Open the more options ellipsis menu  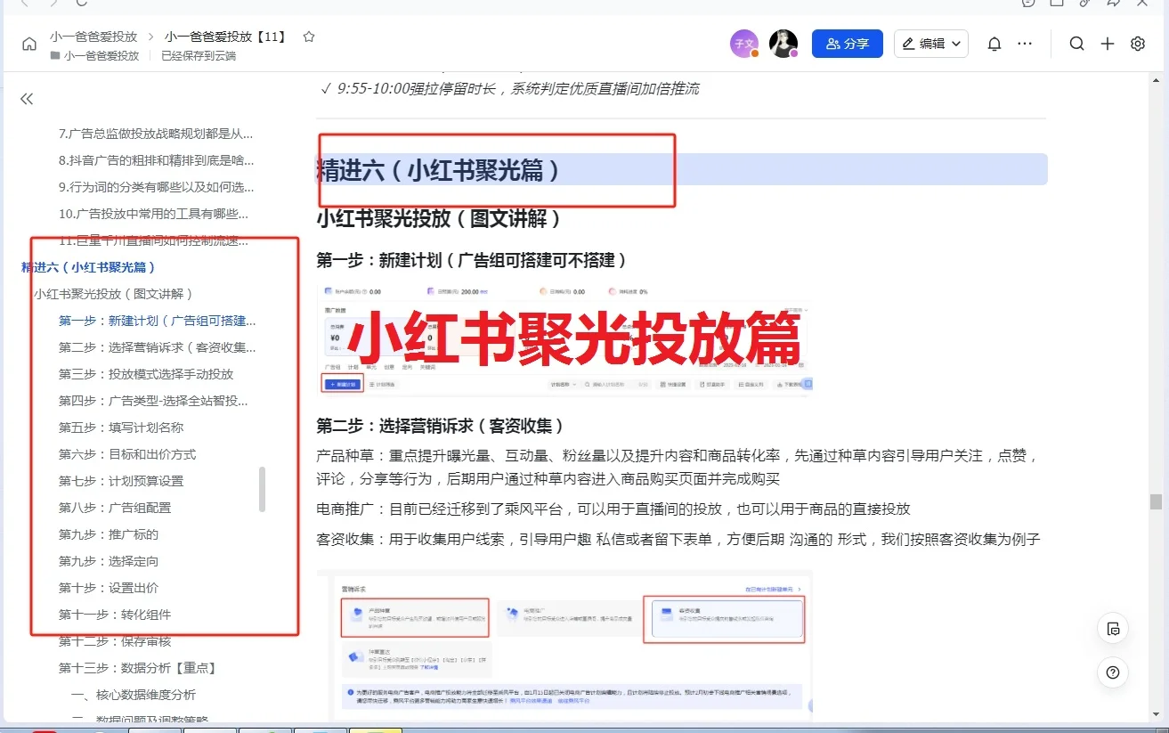click(1025, 44)
